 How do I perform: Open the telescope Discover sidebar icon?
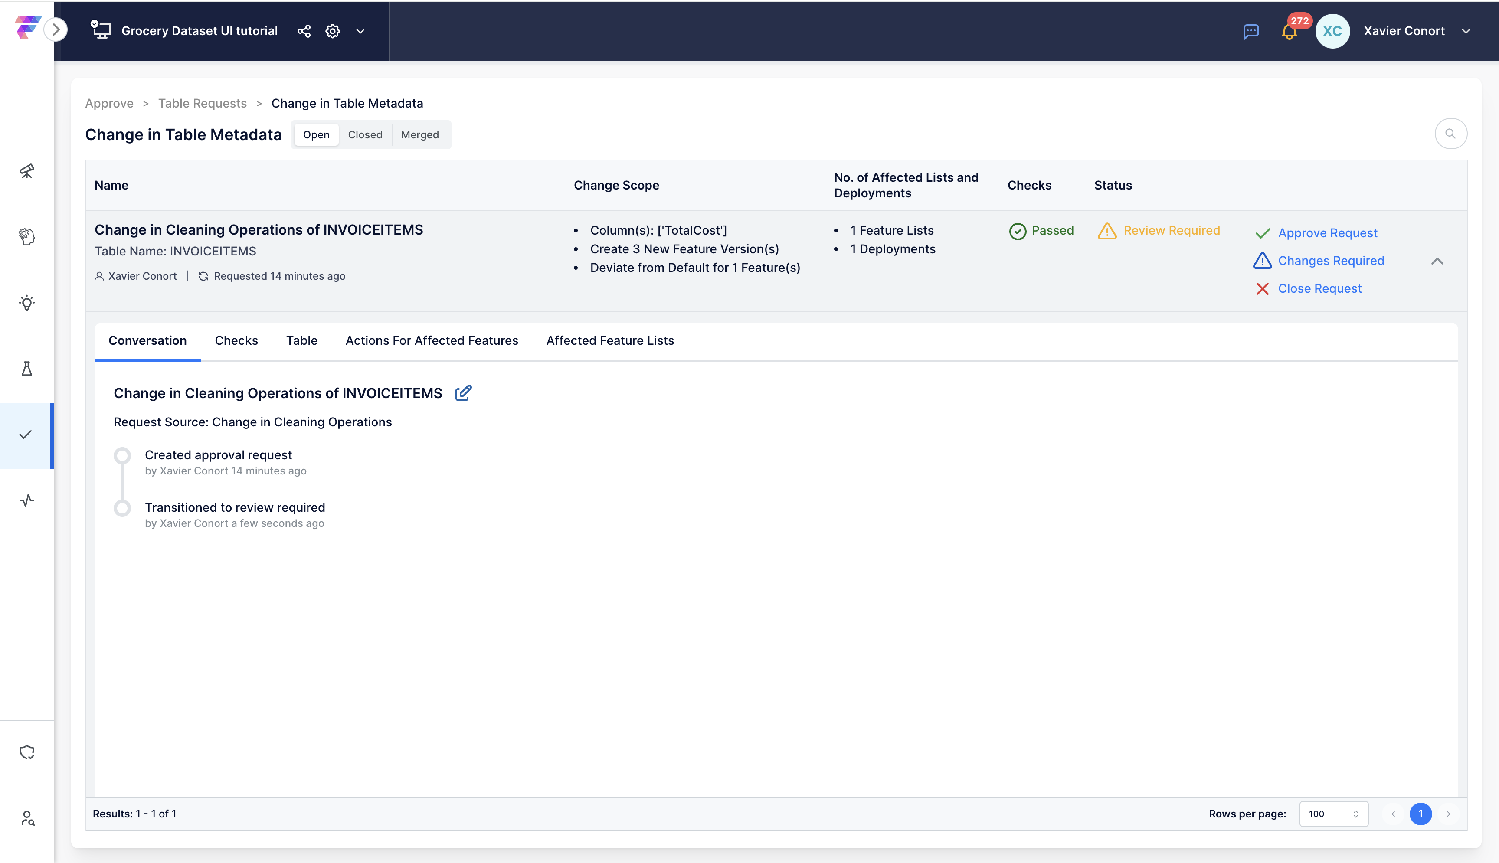click(x=26, y=171)
